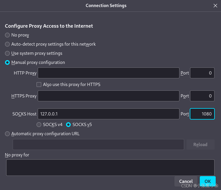Viewport: 221px width, 190px height.
Task: Choose Auto-detect proxy settings for this network
Action: click(7, 44)
